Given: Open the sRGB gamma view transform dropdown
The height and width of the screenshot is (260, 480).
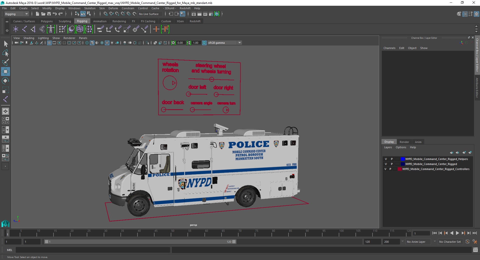Looking at the screenshot, I should 224,43.
